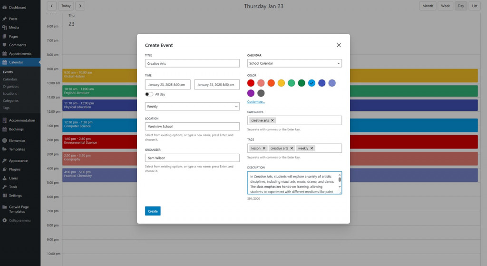Click the Location field 'Westview School'
487x266 pixels.
pos(192,127)
